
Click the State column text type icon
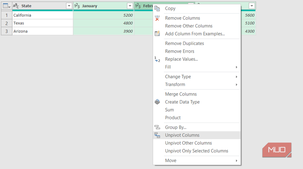pos(16,6)
